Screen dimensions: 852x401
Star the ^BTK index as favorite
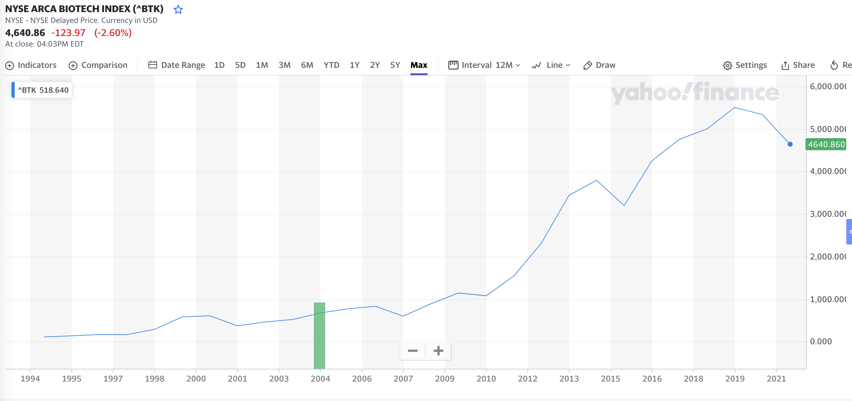click(x=178, y=10)
